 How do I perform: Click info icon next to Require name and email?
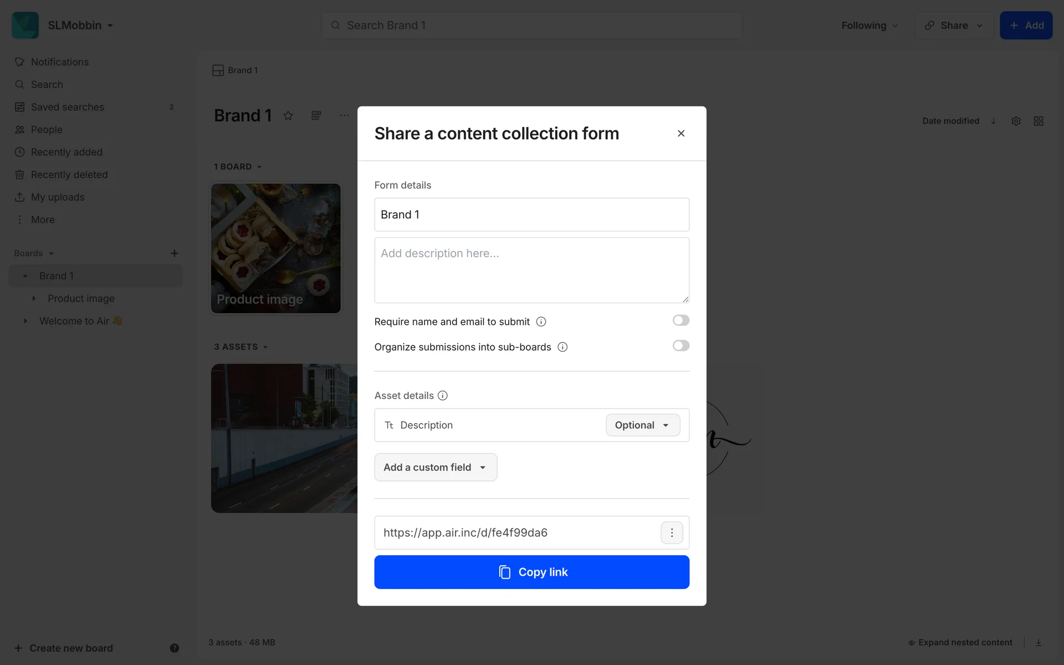(x=541, y=322)
